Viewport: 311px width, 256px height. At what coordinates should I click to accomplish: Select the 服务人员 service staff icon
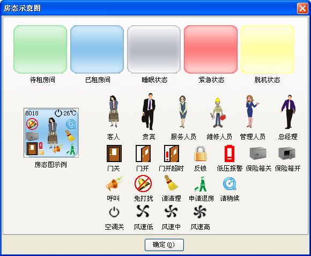click(182, 112)
